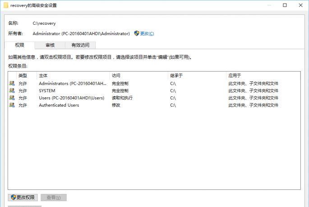
Task: Click the 查看(V) button
Action: tap(54, 198)
